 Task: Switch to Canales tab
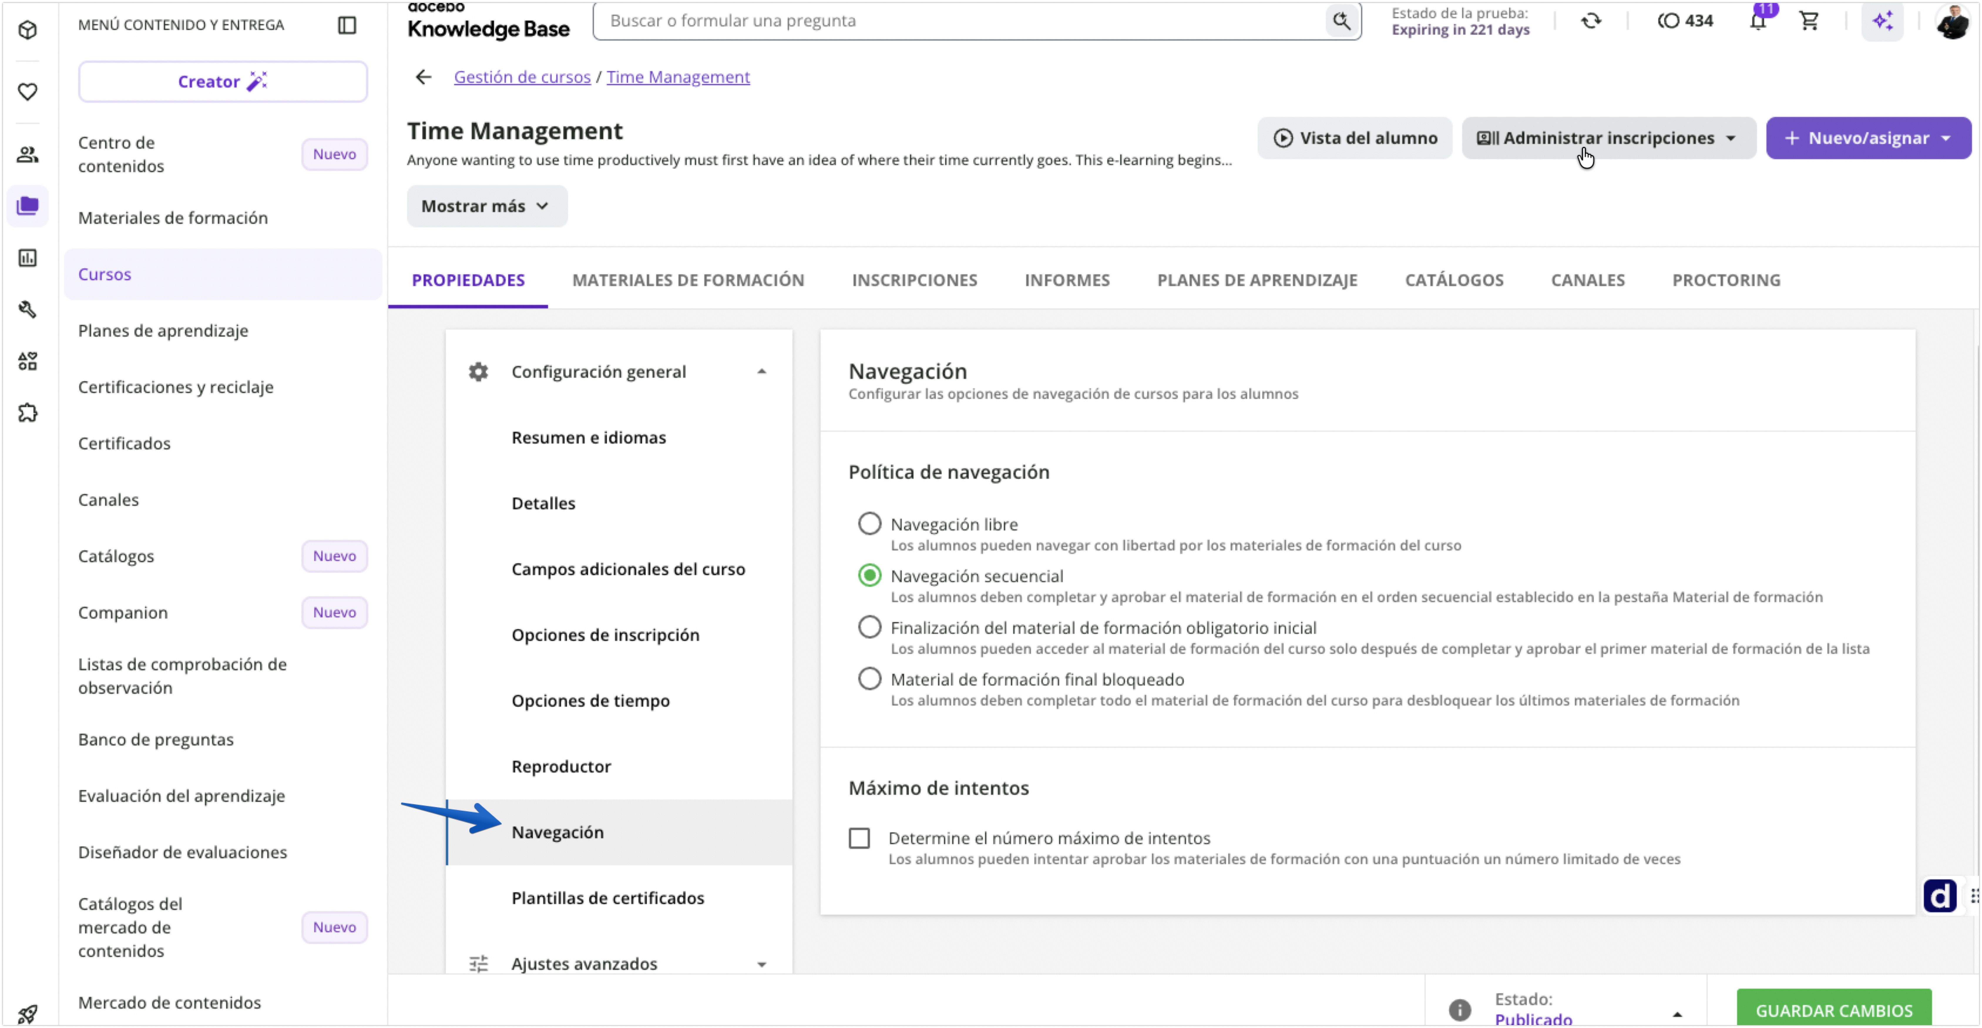click(1588, 280)
